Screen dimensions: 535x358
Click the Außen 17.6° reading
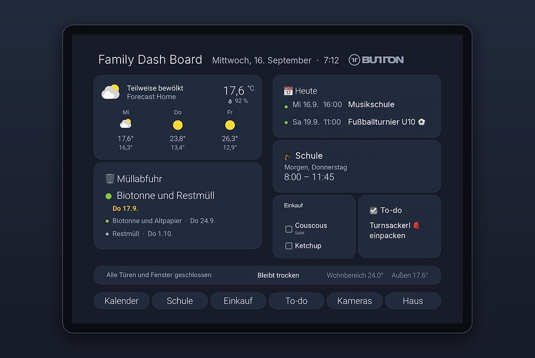(410, 276)
